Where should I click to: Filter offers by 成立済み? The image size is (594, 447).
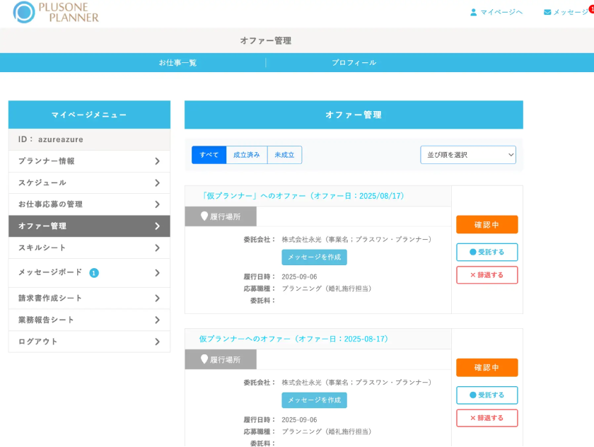point(247,155)
